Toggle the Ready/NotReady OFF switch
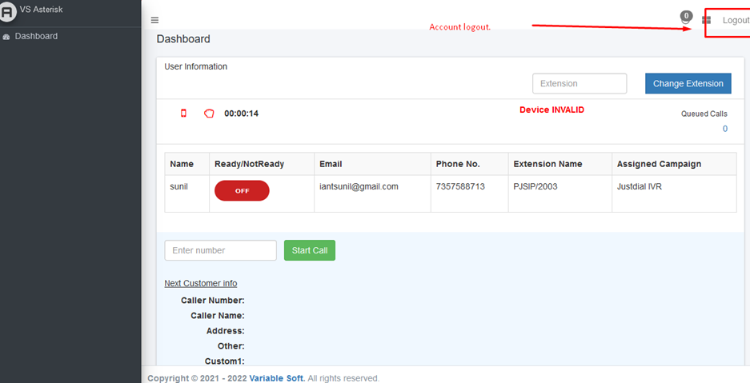The image size is (750, 383). click(x=242, y=191)
